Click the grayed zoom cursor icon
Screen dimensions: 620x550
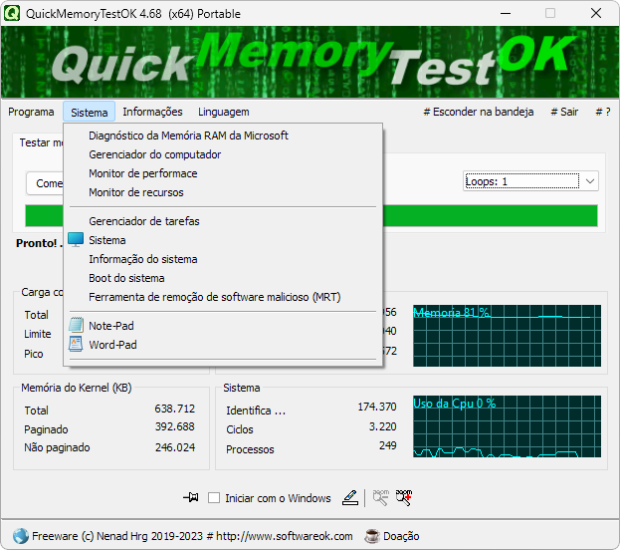(x=381, y=497)
